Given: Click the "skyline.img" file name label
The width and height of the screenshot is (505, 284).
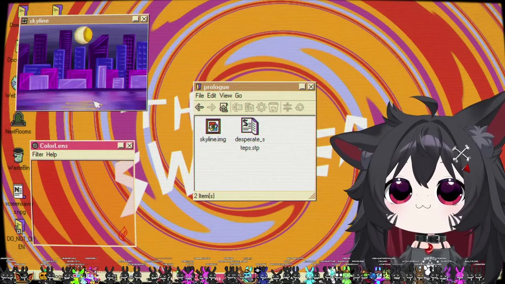Looking at the screenshot, I should pyautogui.click(x=213, y=139).
